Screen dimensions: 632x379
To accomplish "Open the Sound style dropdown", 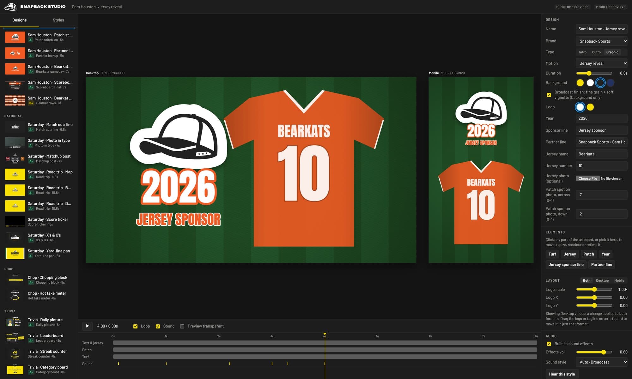I will click(602, 362).
